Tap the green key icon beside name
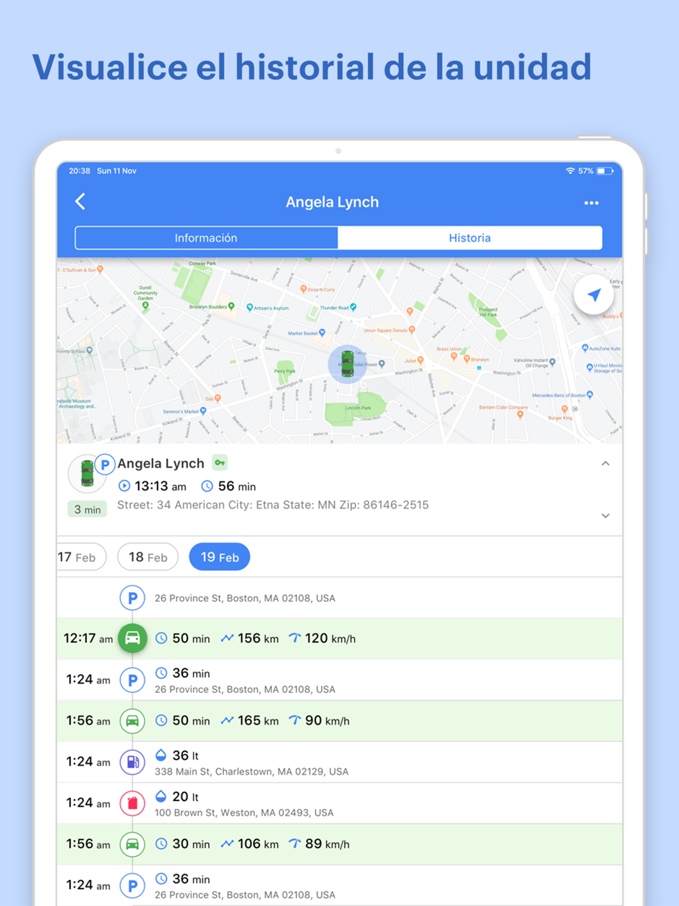 [220, 463]
